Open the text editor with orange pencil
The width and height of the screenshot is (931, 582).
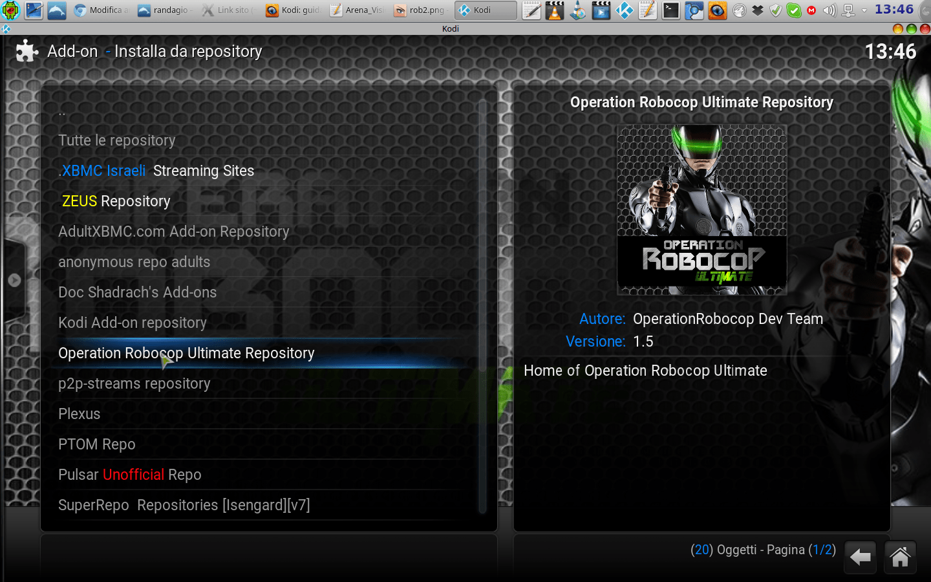tap(648, 10)
